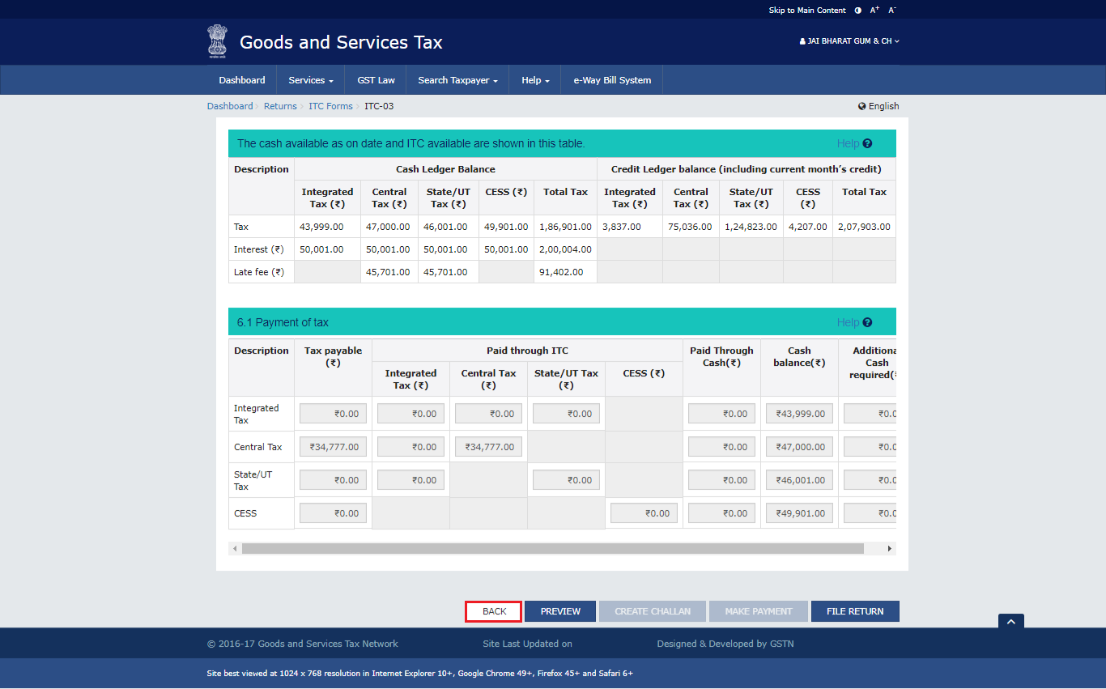Go to ITC Forms breadcrumb link
This screenshot has width=1106, height=689.
click(330, 106)
